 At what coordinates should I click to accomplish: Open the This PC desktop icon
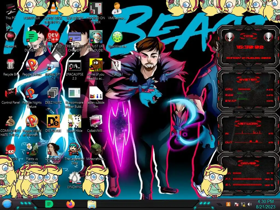coord(11,11)
